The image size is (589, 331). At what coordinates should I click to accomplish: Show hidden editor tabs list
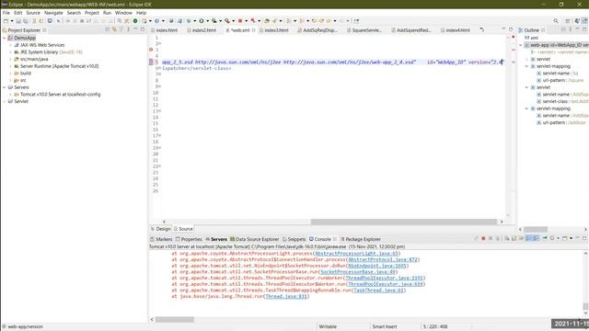coord(482,30)
